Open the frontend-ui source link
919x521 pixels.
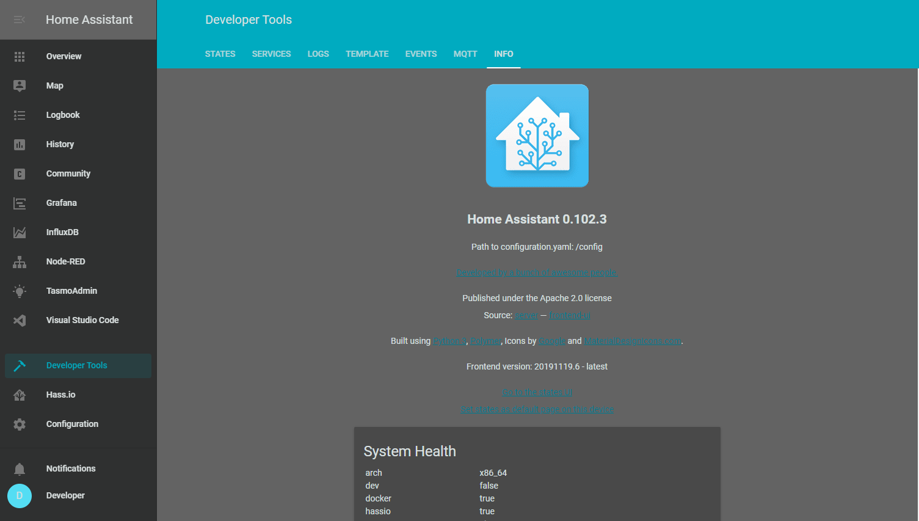click(x=570, y=315)
